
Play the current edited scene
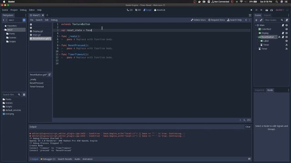(266, 10)
